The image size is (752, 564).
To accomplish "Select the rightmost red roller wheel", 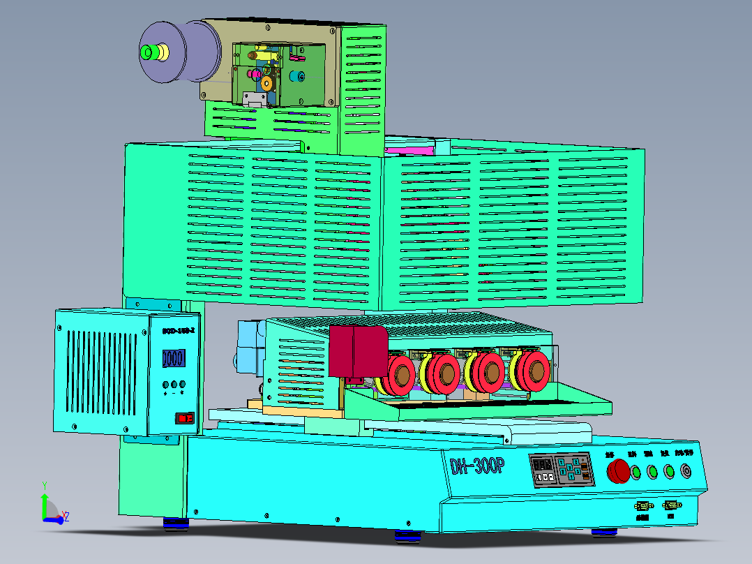I will (x=533, y=371).
